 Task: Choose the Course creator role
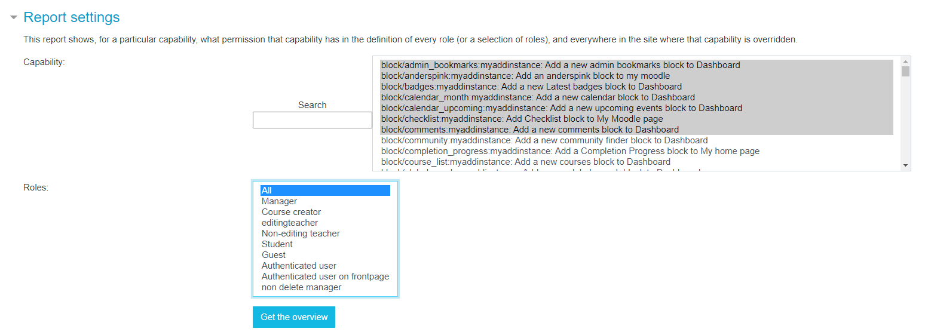[325, 212]
